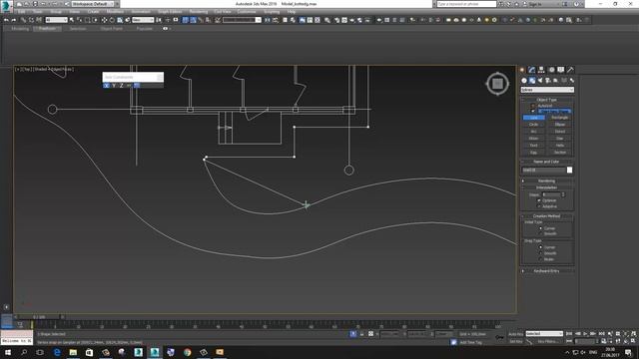The image size is (639, 359).
Task: Open the object color swatch
Action: point(569,171)
